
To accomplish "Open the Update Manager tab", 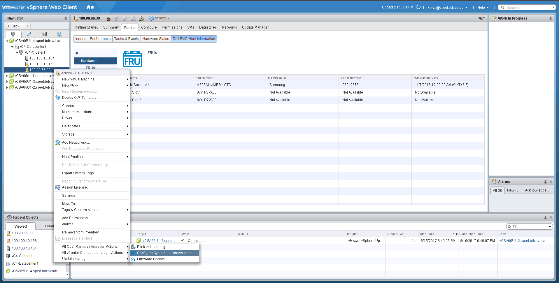I will [255, 27].
